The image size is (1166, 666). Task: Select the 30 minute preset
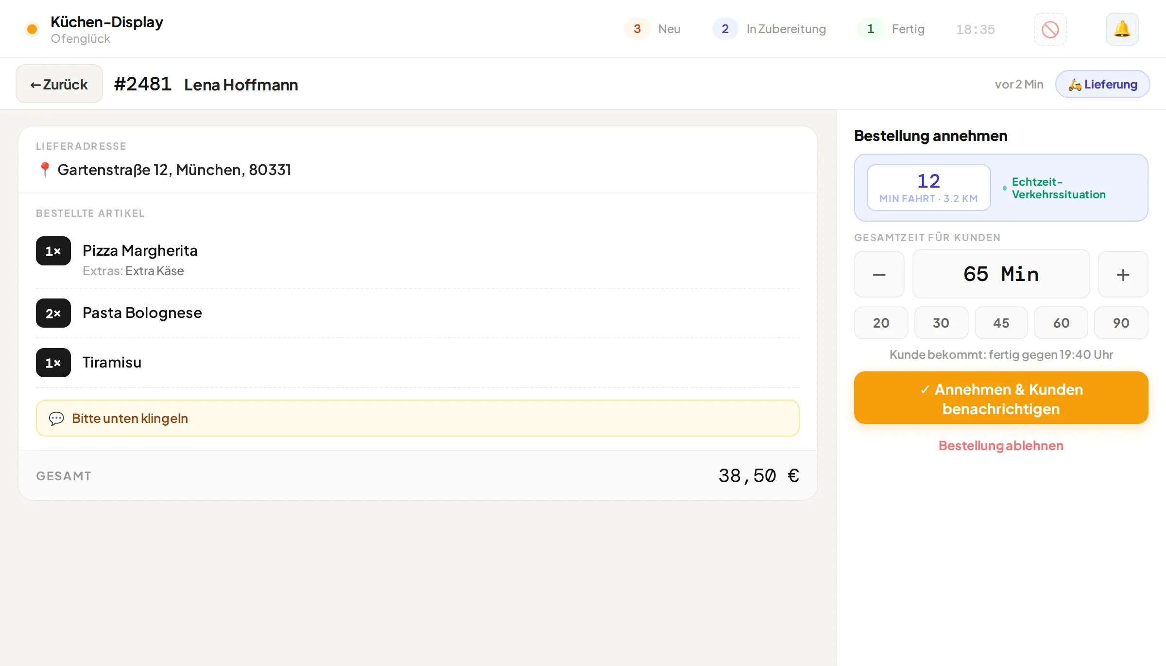click(x=941, y=323)
